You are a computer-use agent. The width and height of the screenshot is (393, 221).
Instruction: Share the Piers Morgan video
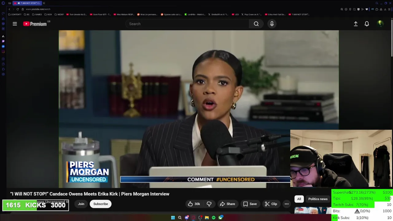228,204
